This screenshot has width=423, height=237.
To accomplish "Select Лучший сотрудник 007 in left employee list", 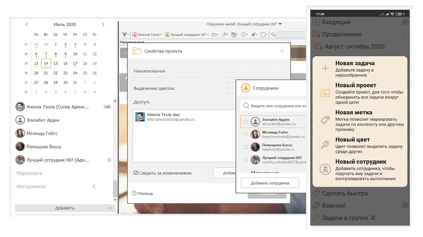I will point(64,160).
